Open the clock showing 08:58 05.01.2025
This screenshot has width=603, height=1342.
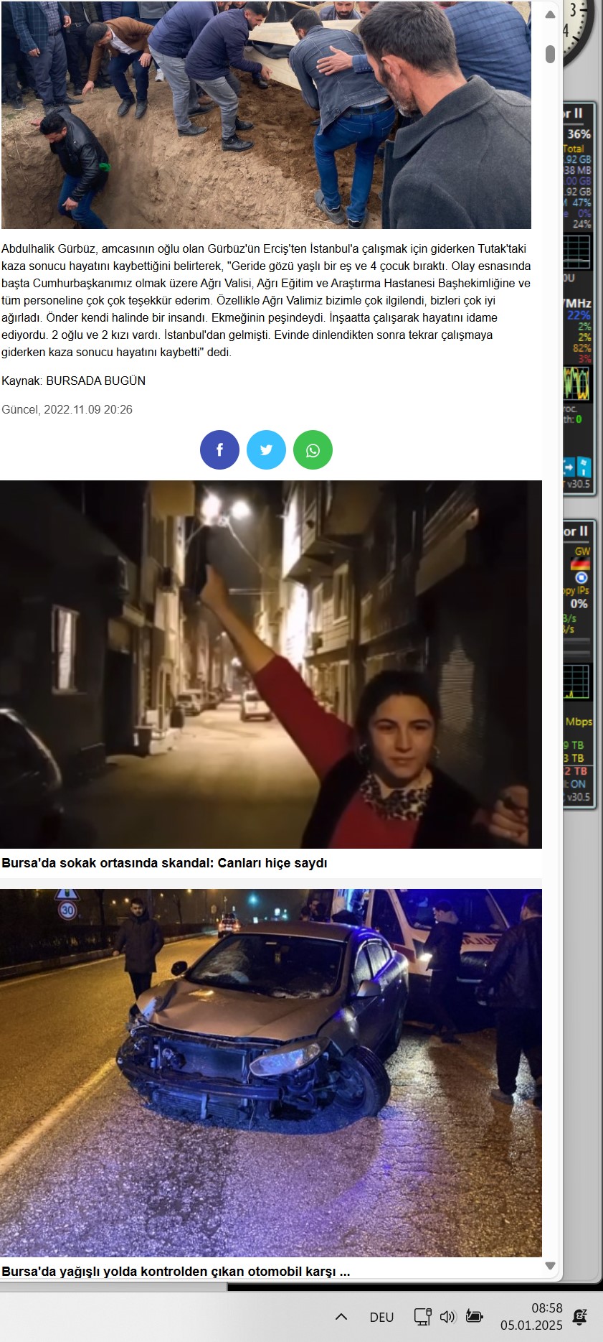(531, 1316)
